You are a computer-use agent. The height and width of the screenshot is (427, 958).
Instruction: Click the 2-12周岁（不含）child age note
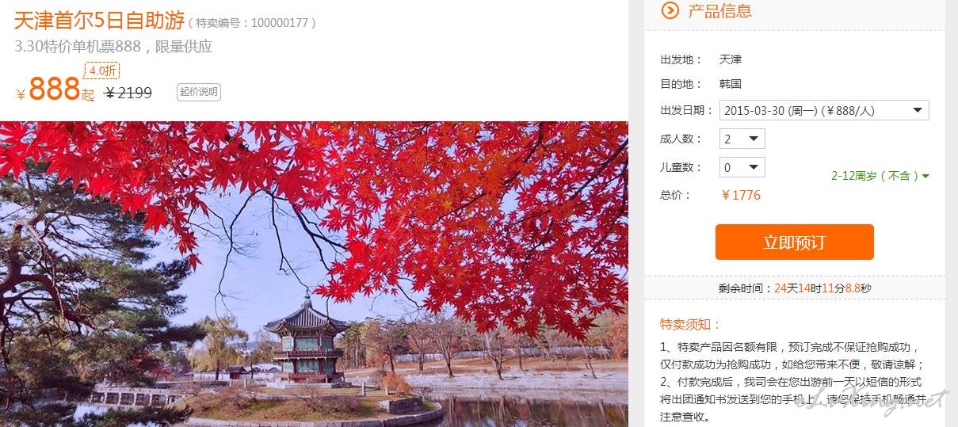click(875, 176)
